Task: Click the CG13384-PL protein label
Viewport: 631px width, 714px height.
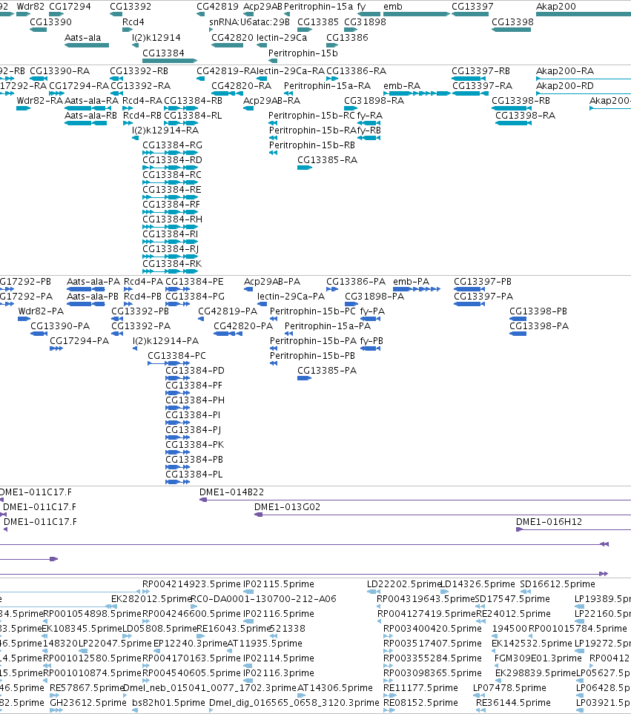Action: [x=194, y=475]
